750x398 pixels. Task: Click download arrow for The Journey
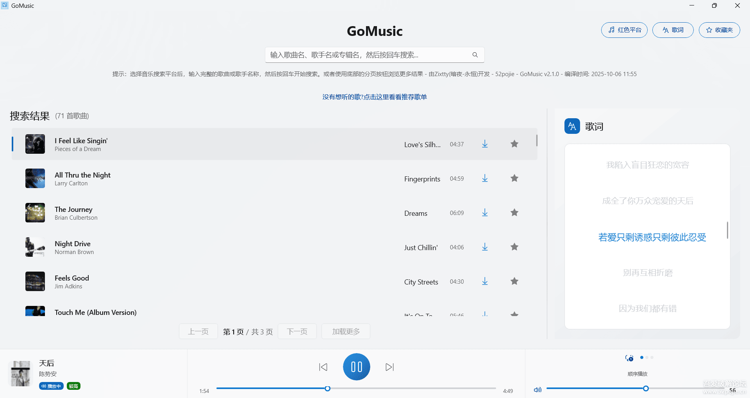coord(485,213)
